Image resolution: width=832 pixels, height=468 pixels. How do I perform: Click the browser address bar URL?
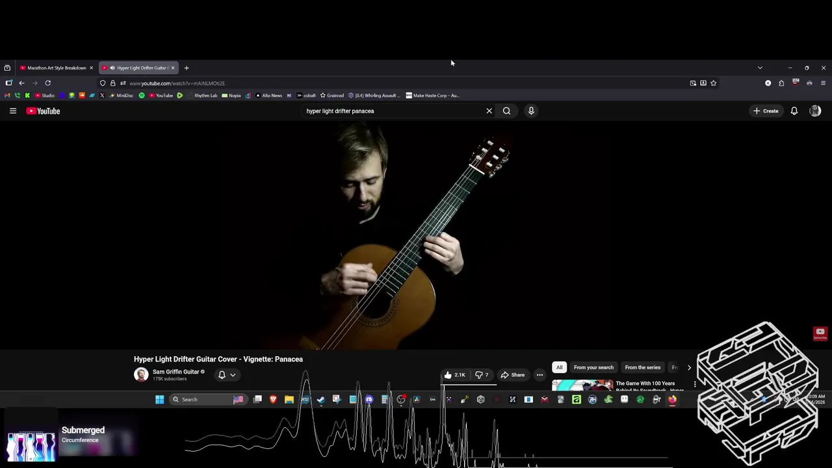(177, 83)
